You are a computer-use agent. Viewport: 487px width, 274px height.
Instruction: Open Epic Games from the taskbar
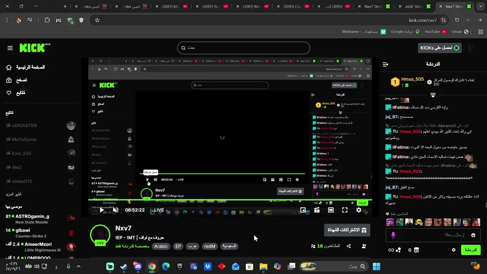pyautogui.click(x=180, y=266)
